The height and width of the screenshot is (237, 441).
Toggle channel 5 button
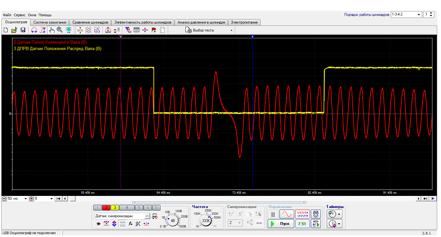tap(139, 208)
